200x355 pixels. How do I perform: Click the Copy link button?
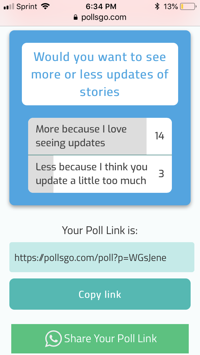pyautogui.click(x=100, y=294)
